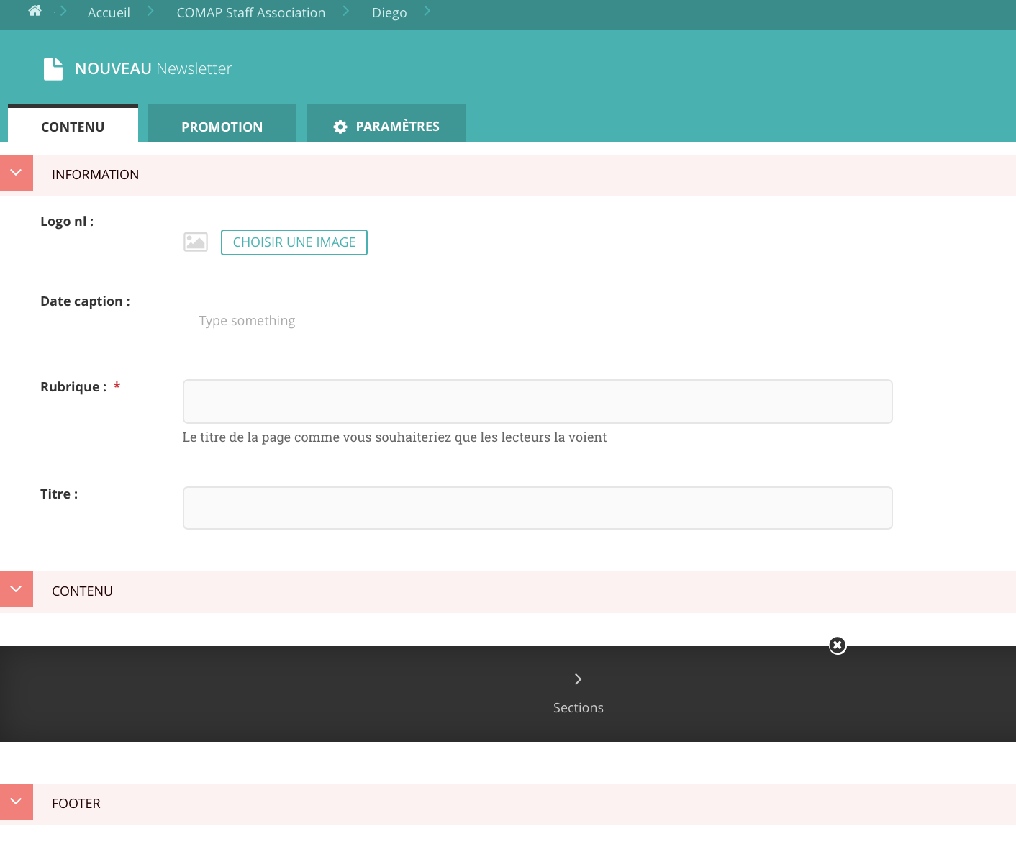Viewport: 1016px width, 862px height.
Task: Switch to the PROMOTION tab
Action: (x=222, y=127)
